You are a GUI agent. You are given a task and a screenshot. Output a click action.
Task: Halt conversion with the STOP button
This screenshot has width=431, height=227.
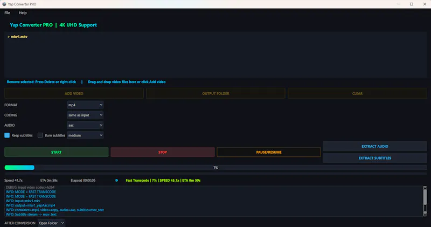163,152
